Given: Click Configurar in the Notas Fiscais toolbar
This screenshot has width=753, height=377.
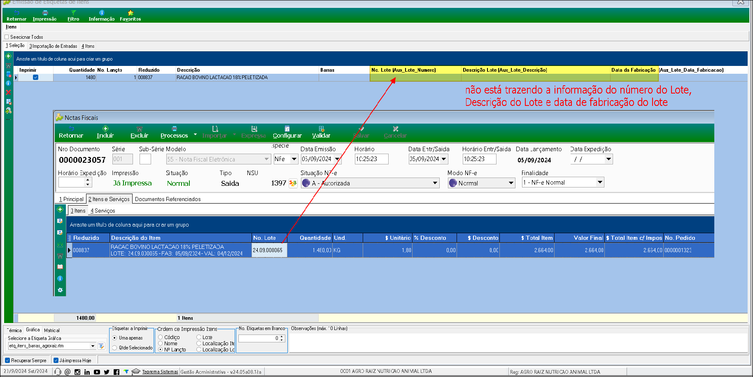Looking at the screenshot, I should [287, 132].
